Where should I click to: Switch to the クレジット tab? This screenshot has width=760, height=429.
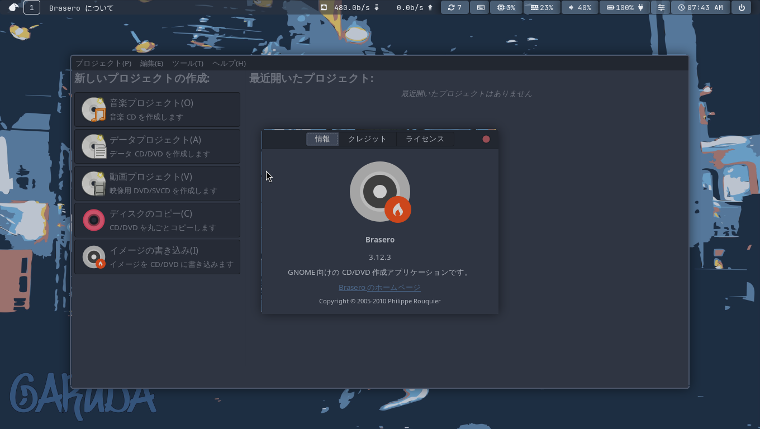[x=367, y=139]
